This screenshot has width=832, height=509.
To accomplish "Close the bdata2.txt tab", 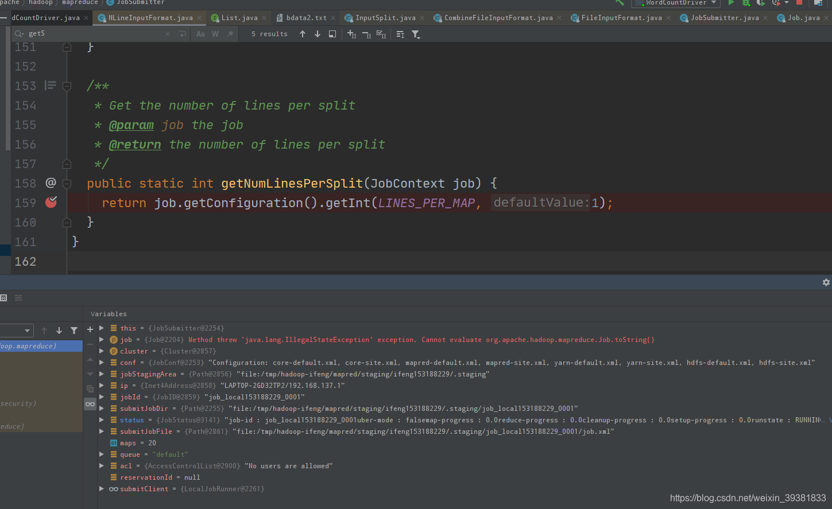I will (x=333, y=18).
